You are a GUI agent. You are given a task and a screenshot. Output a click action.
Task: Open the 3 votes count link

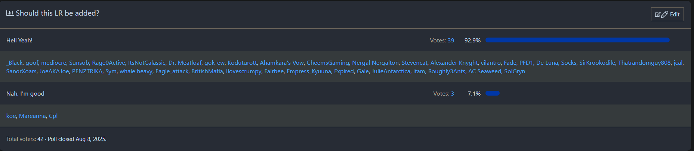pyautogui.click(x=452, y=94)
